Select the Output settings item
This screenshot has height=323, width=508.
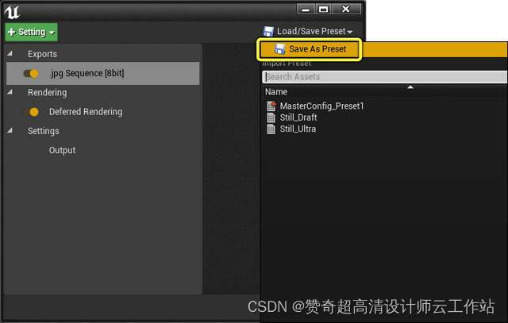62,150
